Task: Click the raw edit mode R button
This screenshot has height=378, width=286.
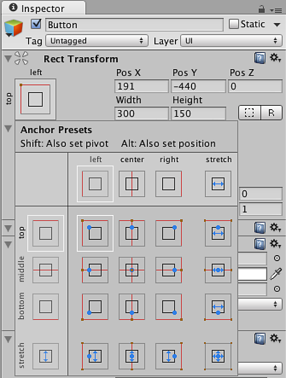Action: coord(272,113)
